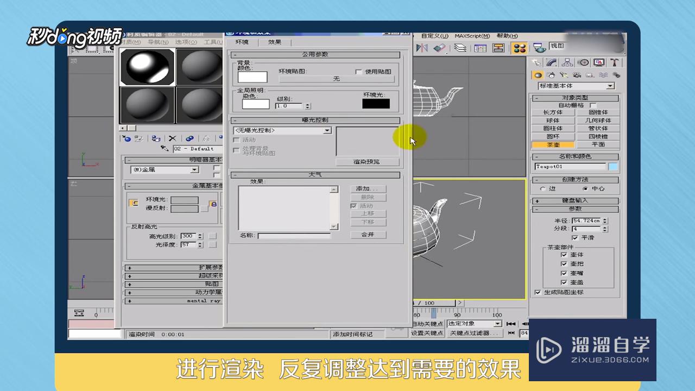
Task: Click the 合并 button
Action: [x=368, y=235]
